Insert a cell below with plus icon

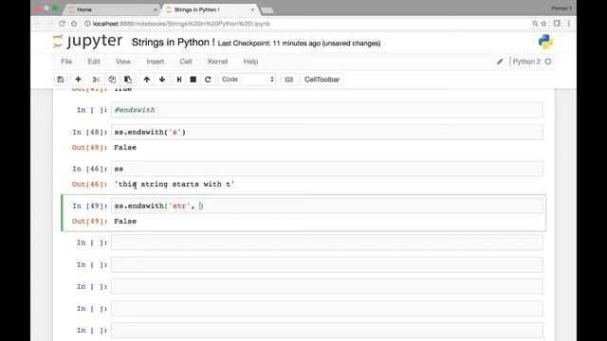(78, 80)
